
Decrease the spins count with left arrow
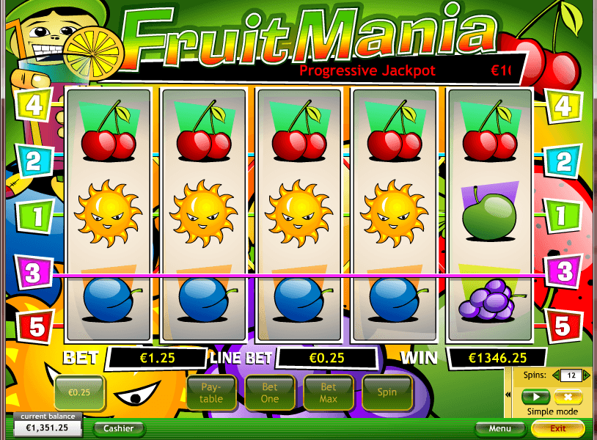click(x=556, y=375)
